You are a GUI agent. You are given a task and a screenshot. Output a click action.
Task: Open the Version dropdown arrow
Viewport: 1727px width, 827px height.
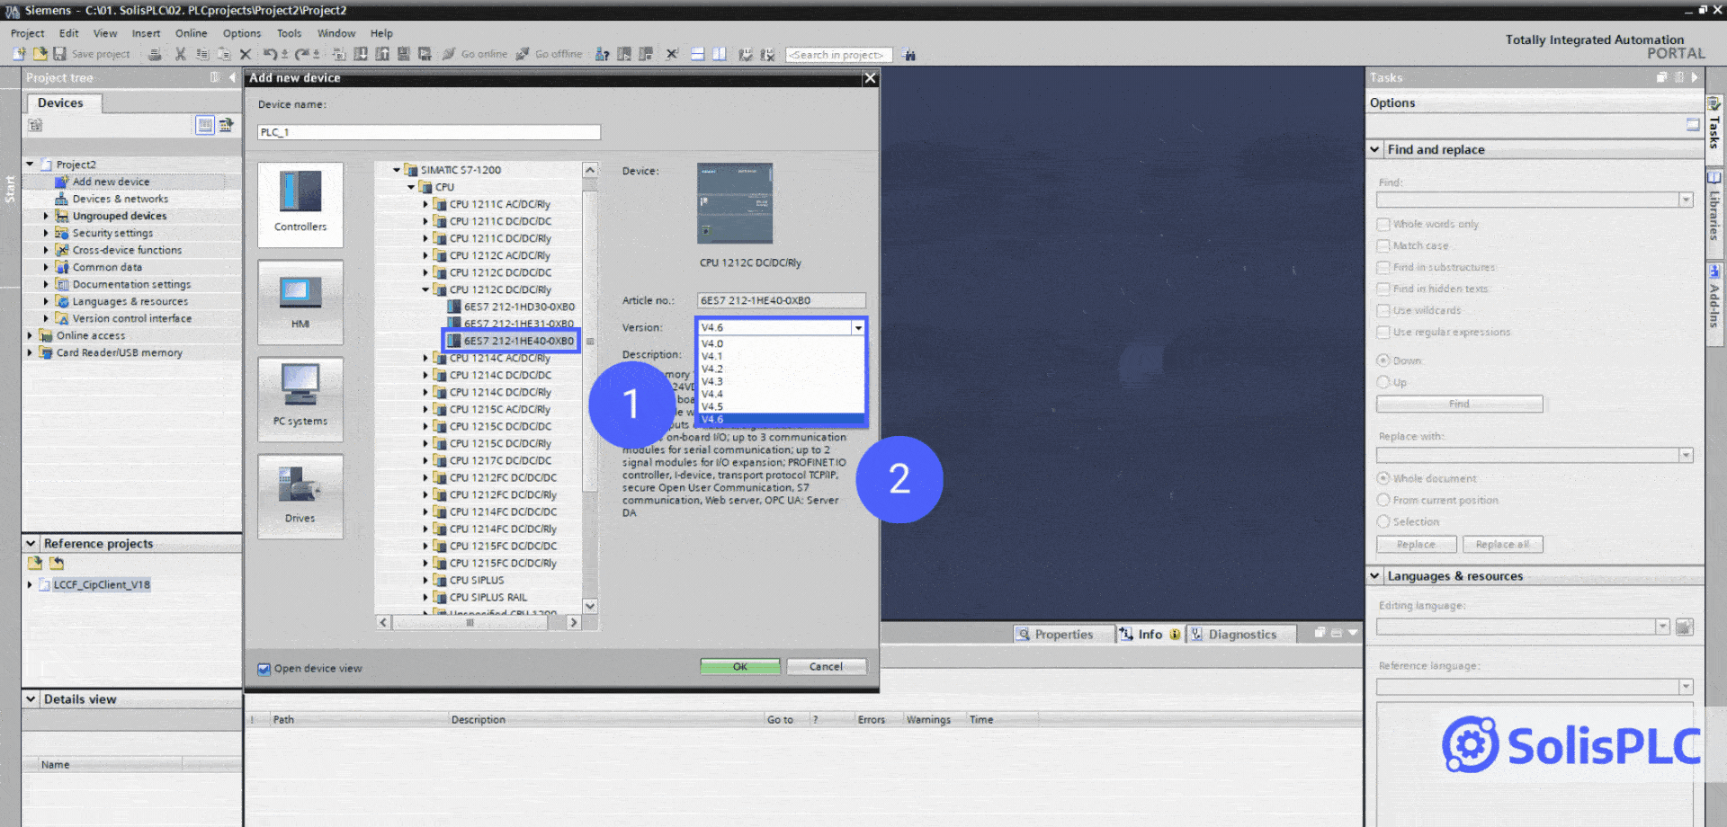pos(858,328)
